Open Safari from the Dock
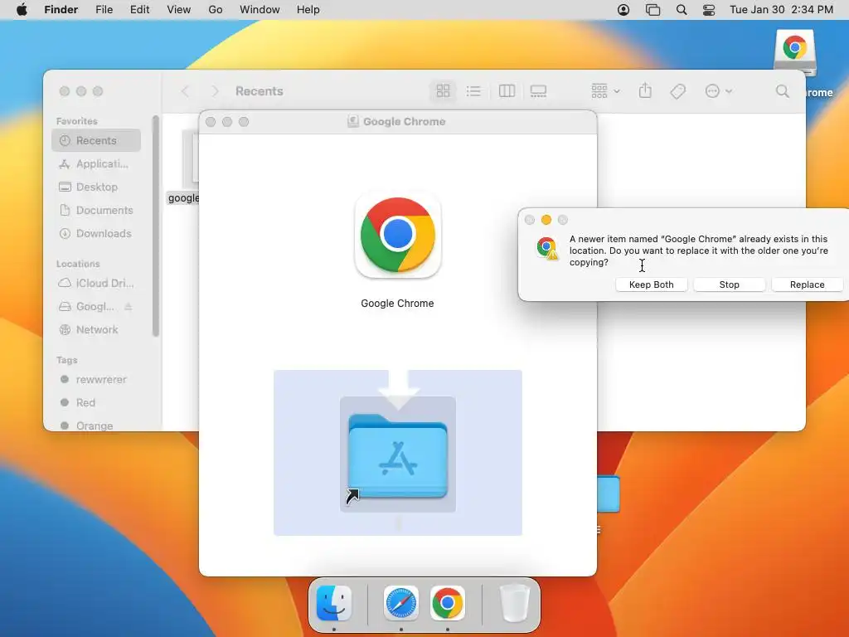Image resolution: width=849 pixels, height=637 pixels. click(400, 603)
